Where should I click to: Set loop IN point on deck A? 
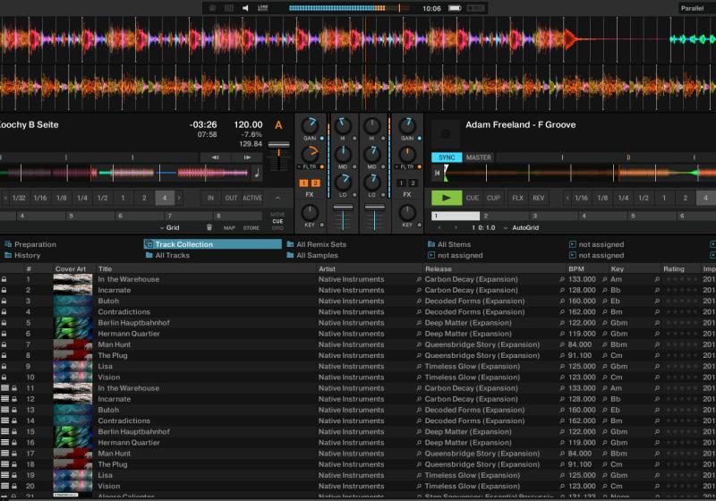210,198
